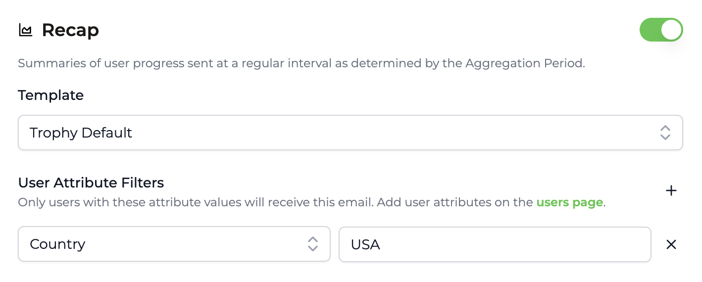The width and height of the screenshot is (702, 282).
Task: Turn off the Recap toggle switch
Action: [661, 30]
